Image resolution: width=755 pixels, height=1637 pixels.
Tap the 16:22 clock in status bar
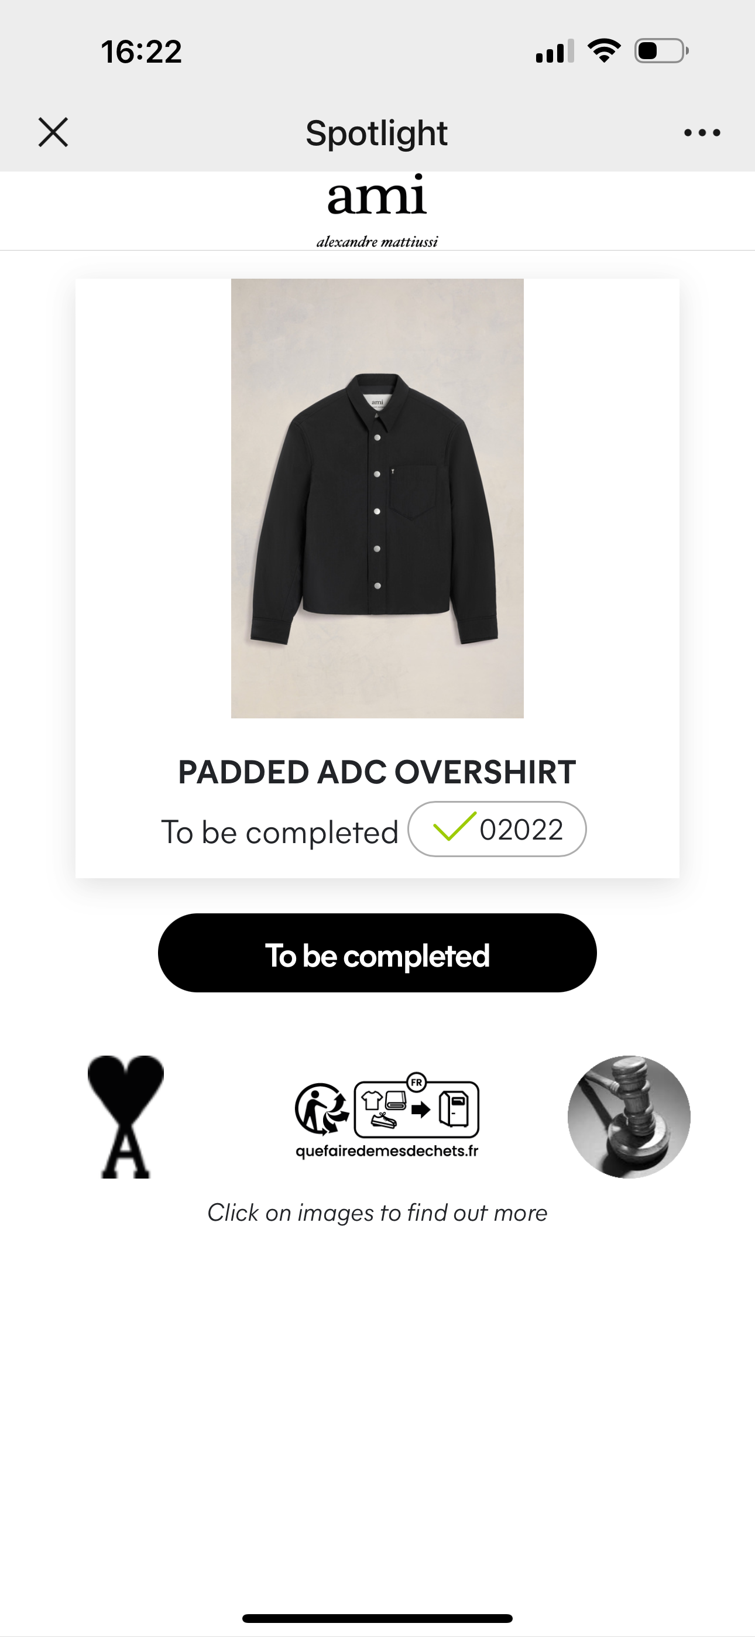pyautogui.click(x=141, y=52)
